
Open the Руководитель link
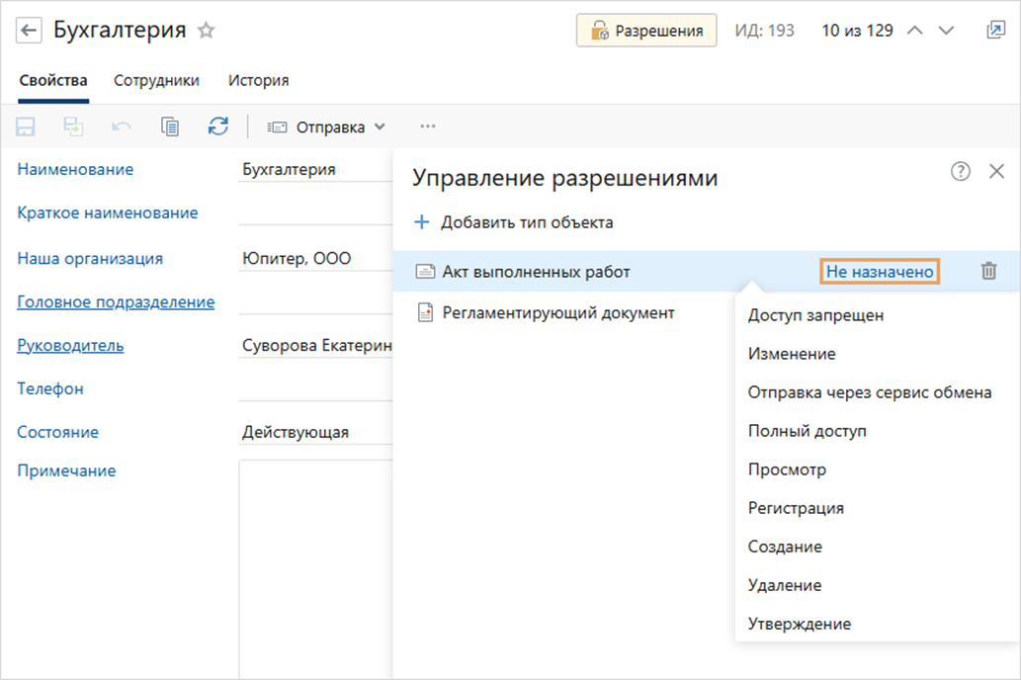[x=70, y=345]
